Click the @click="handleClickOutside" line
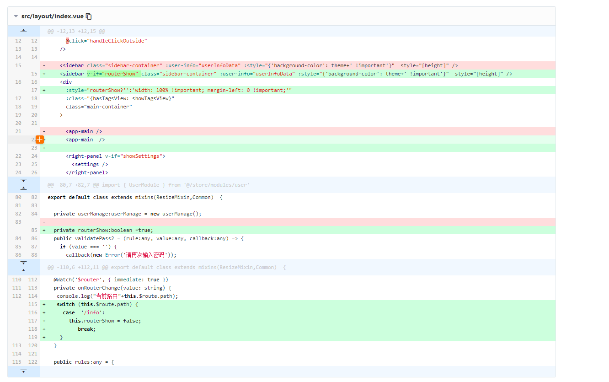 [298, 41]
